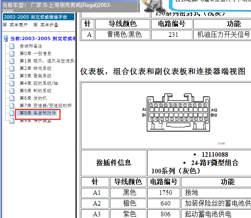The image size is (251, 218).
Task: Click circuit number 231 cell
Action: point(172,34)
